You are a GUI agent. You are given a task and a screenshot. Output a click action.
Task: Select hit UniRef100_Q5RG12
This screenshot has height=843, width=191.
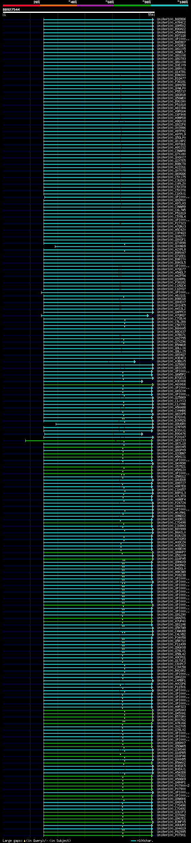coord(171,476)
